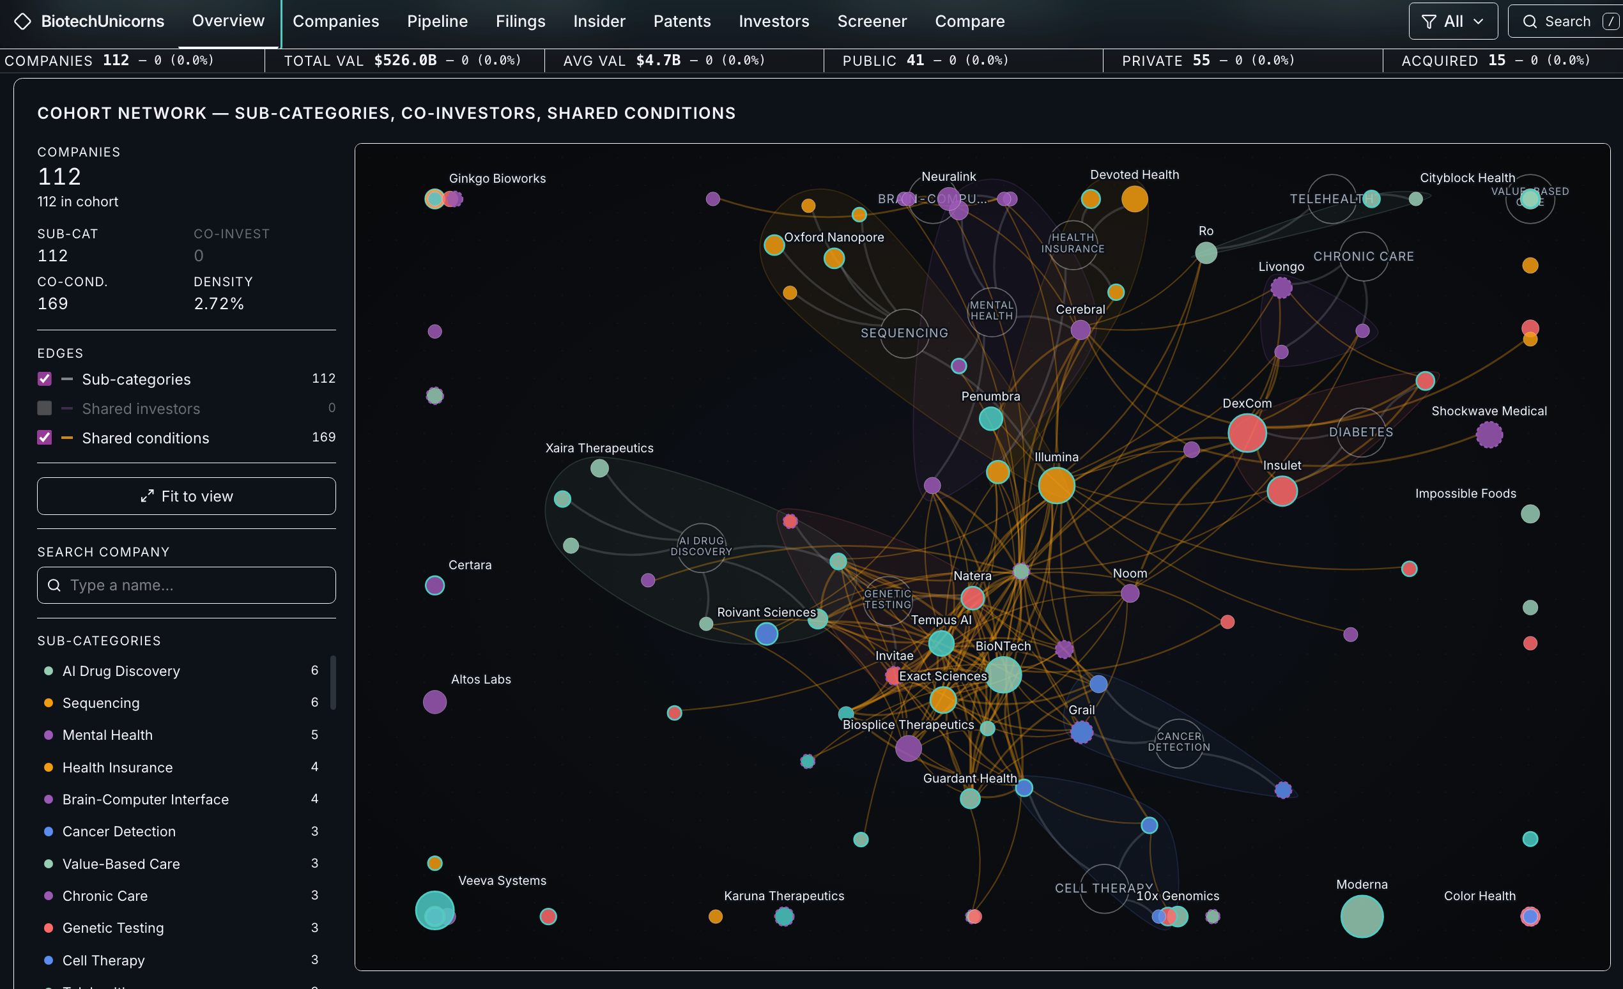
Task: Click the blue Cancer Detection color dot
Action: click(48, 832)
